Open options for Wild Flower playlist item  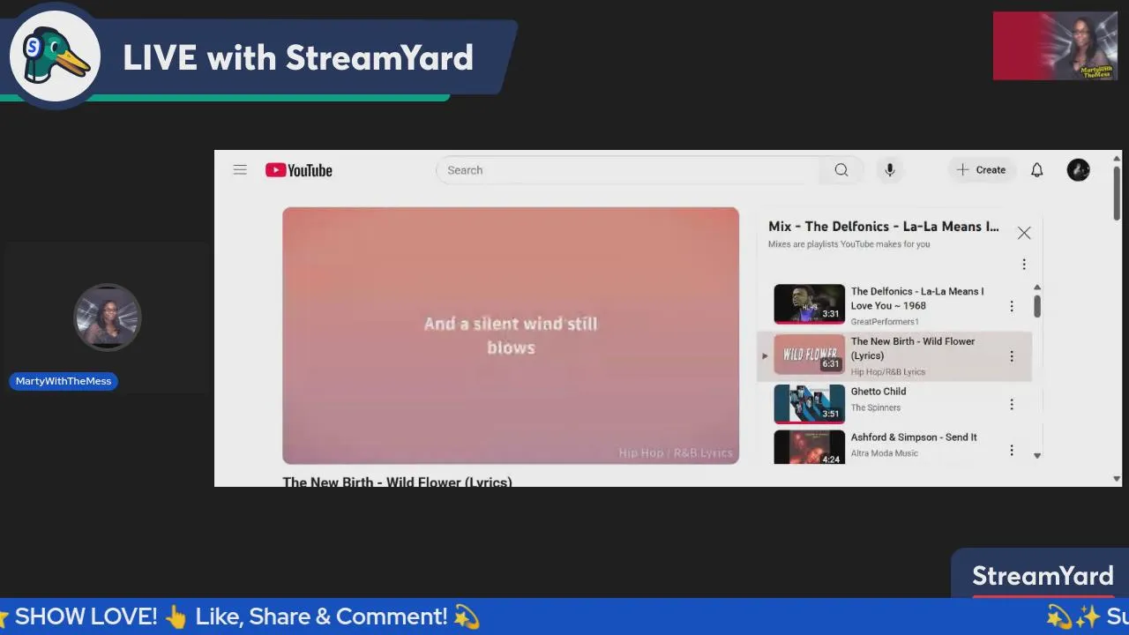[x=1012, y=356]
